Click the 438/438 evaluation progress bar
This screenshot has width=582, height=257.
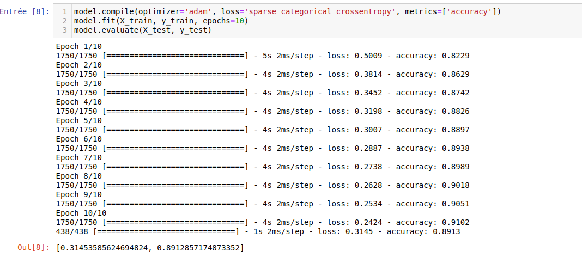click(x=167, y=231)
